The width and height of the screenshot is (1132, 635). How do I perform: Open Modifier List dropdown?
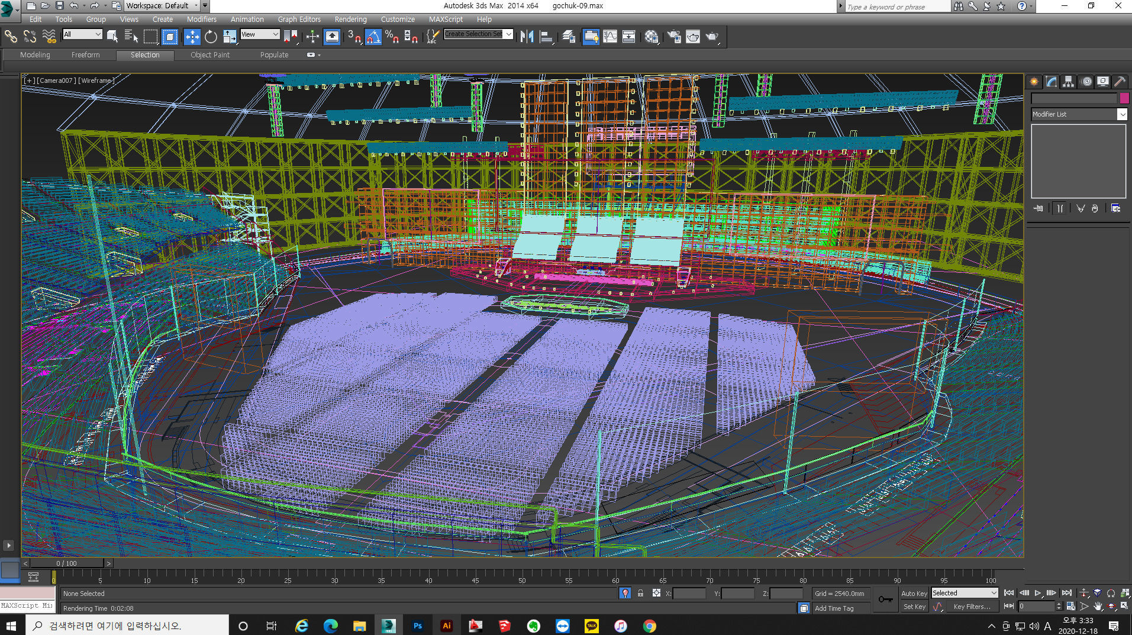[x=1078, y=114]
